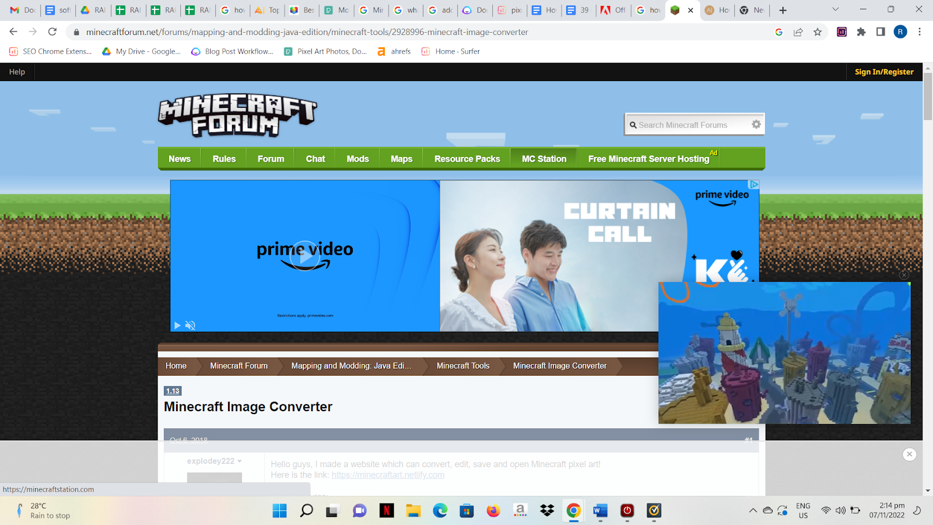Close the active Minecraft Forum tab
The width and height of the screenshot is (933, 525).
click(690, 10)
